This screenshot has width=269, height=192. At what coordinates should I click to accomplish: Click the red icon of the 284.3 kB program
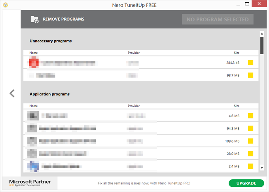(34, 63)
